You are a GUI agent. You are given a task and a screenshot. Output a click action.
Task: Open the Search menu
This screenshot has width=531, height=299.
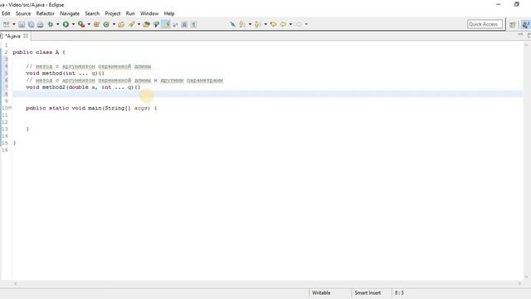[x=92, y=13]
